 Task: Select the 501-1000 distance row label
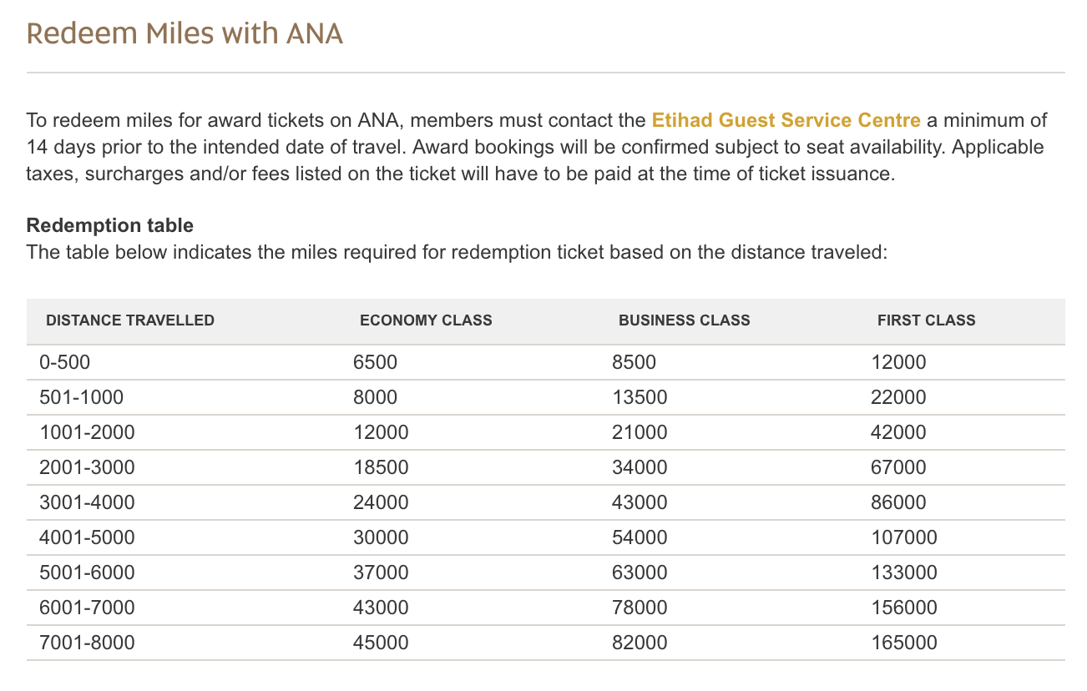[81, 398]
